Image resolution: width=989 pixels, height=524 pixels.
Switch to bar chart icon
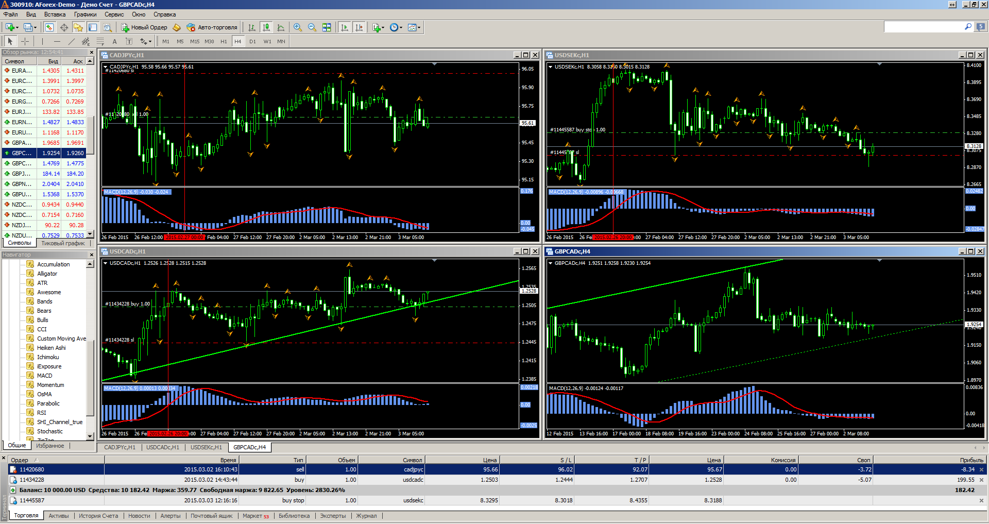[x=252, y=27]
